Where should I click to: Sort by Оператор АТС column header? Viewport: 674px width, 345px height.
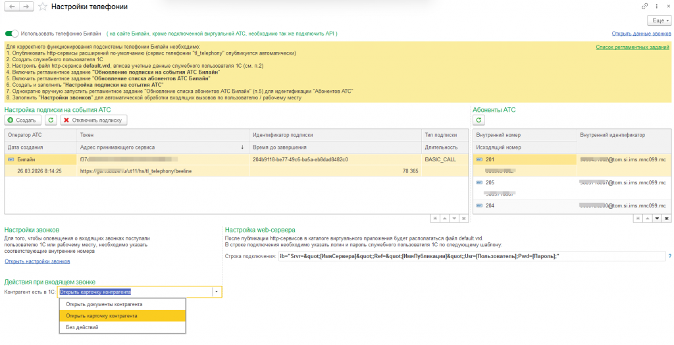click(41, 135)
